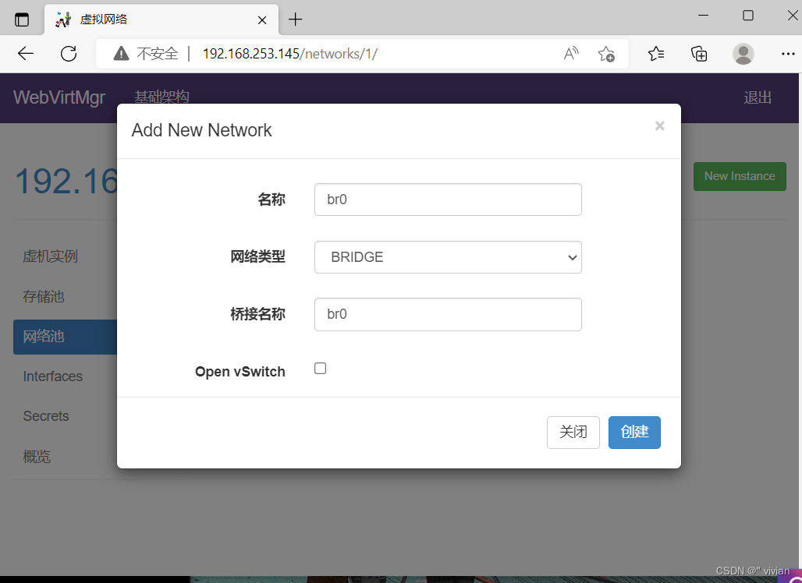802x583 pixels.
Task: Minimize the browser window
Action: pos(703,16)
